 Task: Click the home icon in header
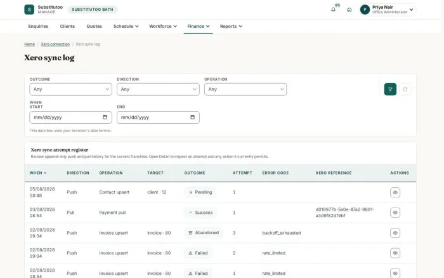[x=349, y=10]
